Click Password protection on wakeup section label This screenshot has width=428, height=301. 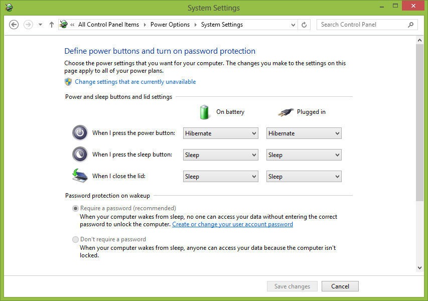107,196
